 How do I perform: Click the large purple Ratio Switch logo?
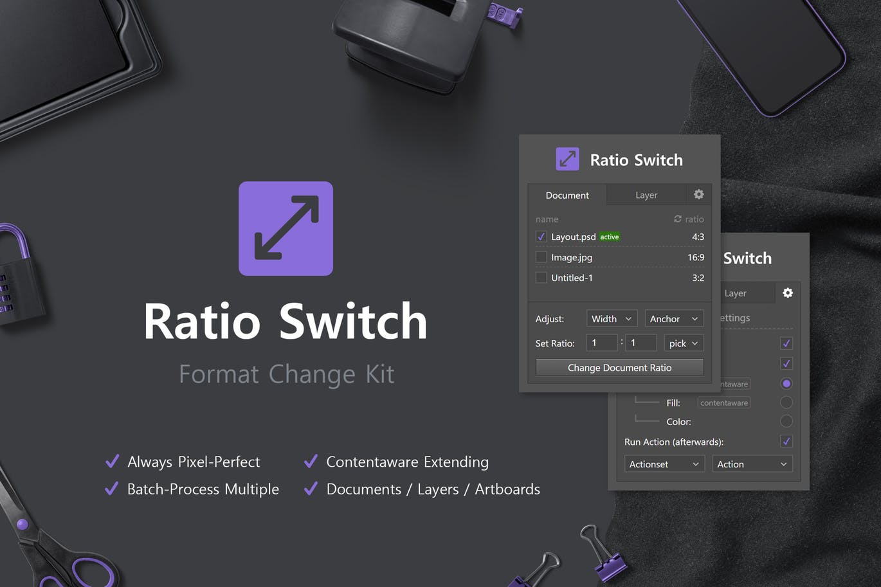(286, 228)
